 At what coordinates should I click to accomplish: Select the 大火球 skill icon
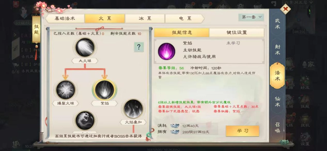85,48
